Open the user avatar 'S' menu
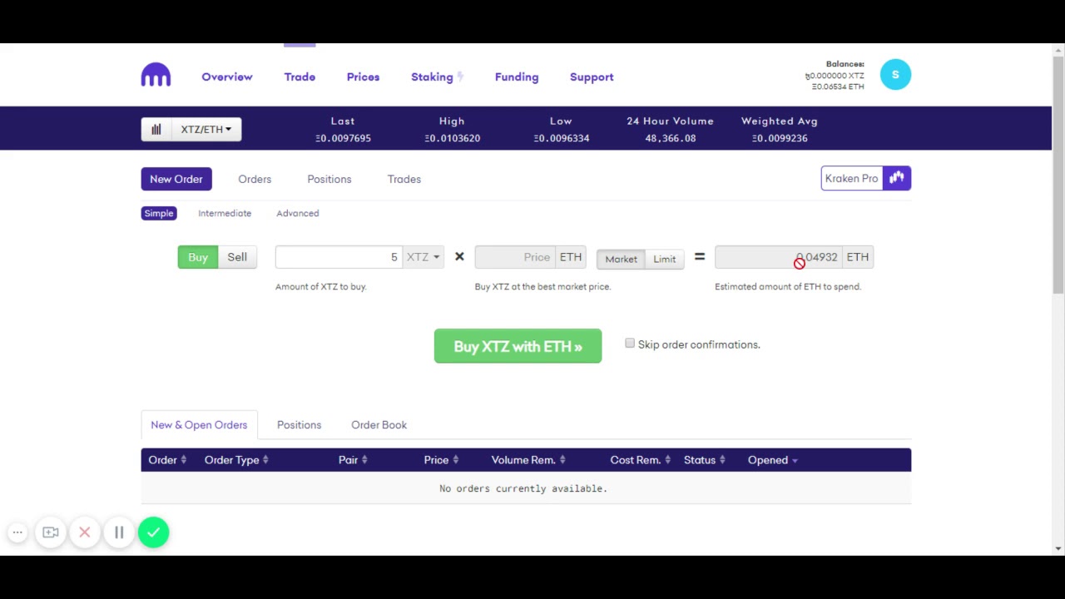This screenshot has height=599, width=1065. (x=895, y=75)
